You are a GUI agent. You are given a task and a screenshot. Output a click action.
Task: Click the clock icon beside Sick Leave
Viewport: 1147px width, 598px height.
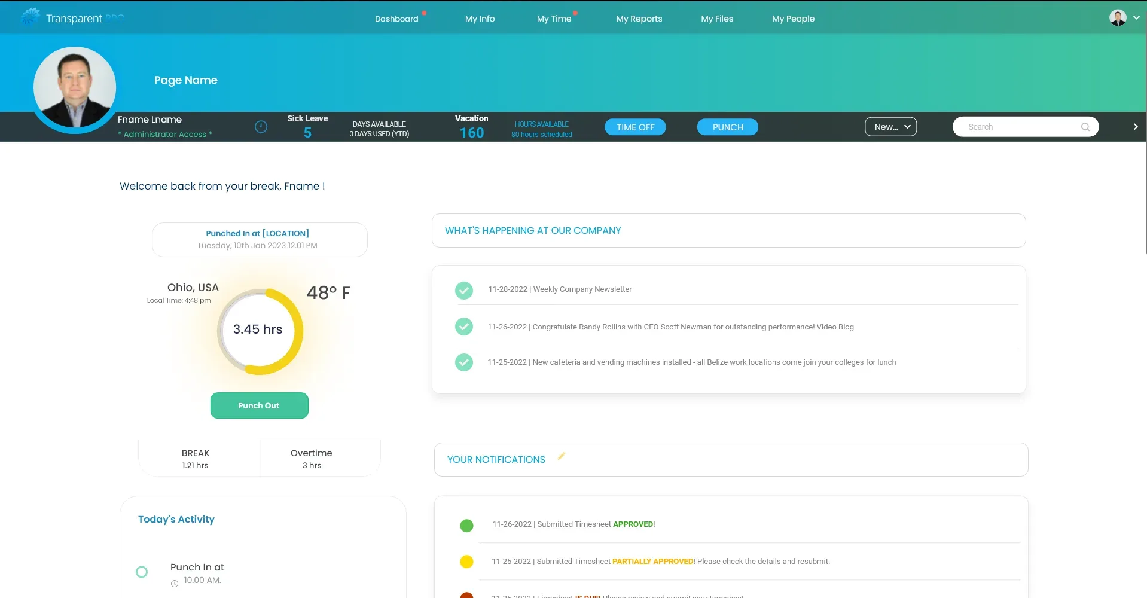click(261, 127)
